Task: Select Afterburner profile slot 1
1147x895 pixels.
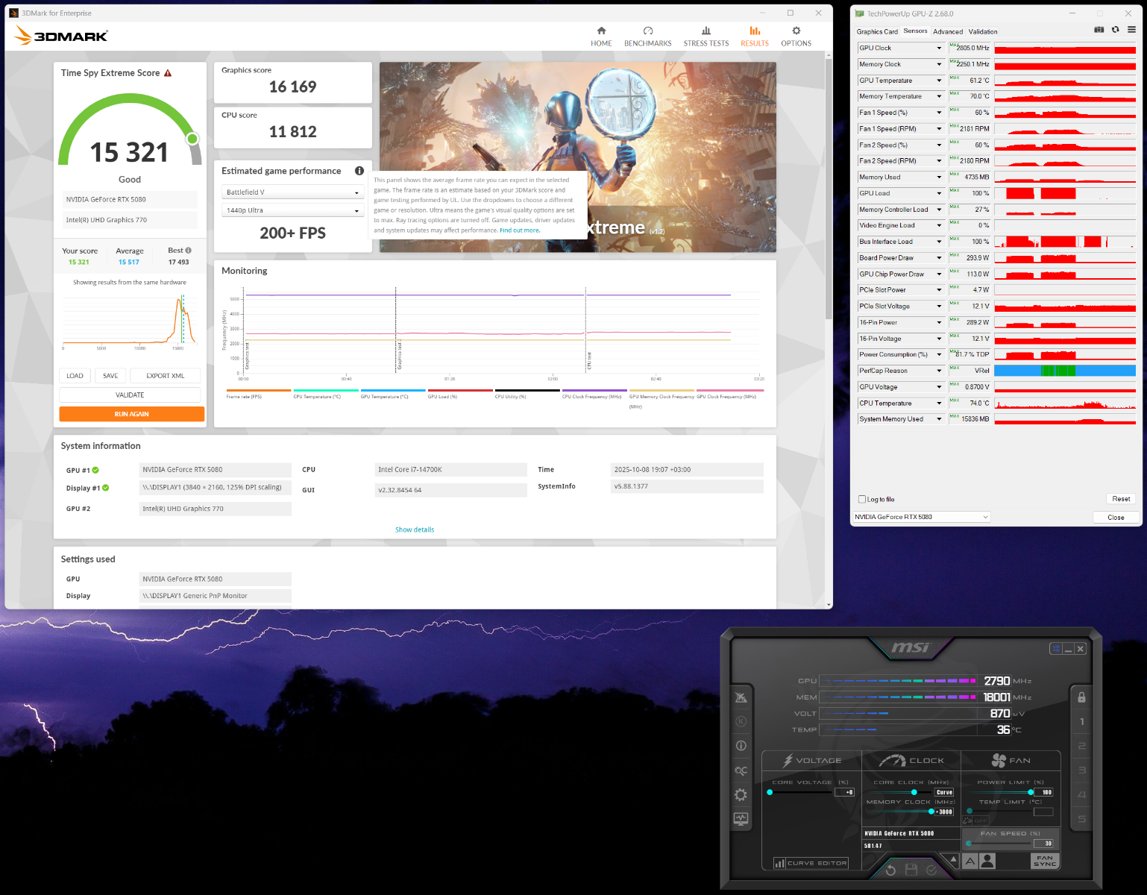Action: 1082,722
